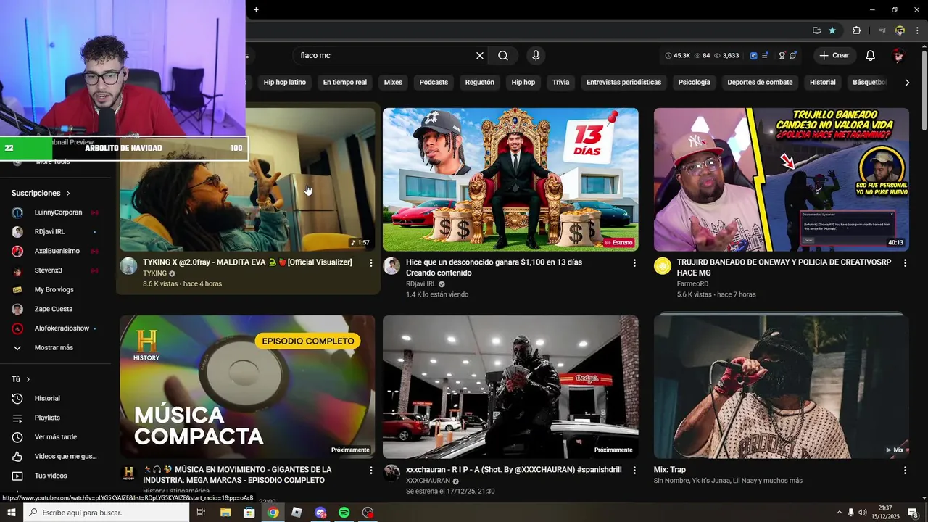This screenshot has width=928, height=522.
Task: Open Playlists in the sidebar
Action: point(56,418)
